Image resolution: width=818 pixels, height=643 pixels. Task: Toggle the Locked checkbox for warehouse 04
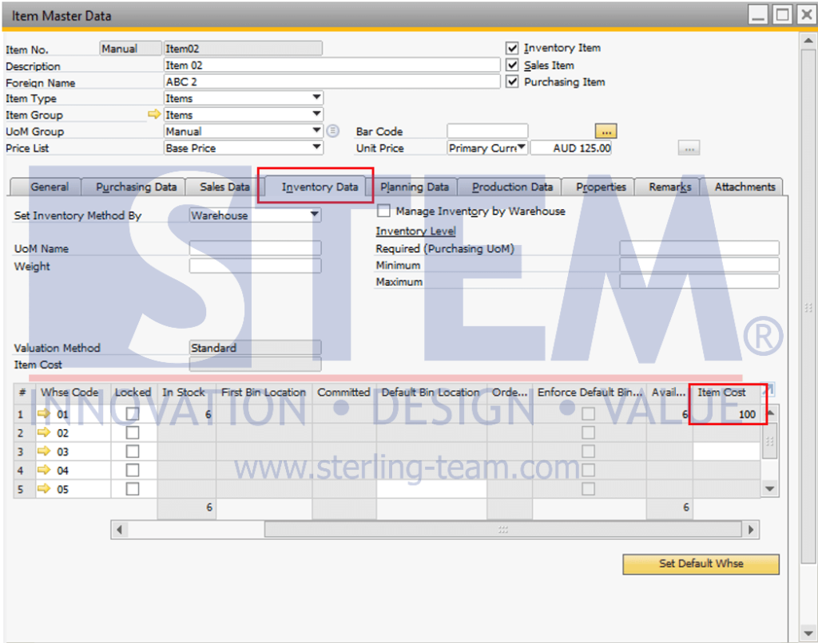click(133, 470)
